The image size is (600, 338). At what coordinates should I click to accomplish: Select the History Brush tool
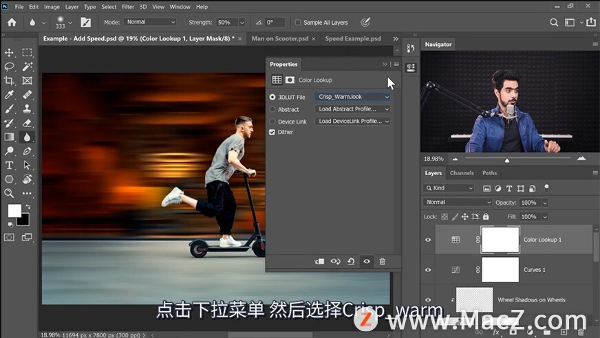pos(9,123)
